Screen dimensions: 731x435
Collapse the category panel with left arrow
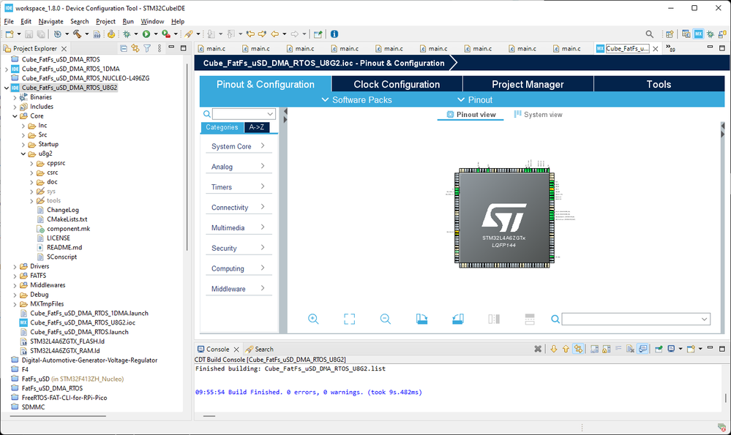[x=285, y=111]
